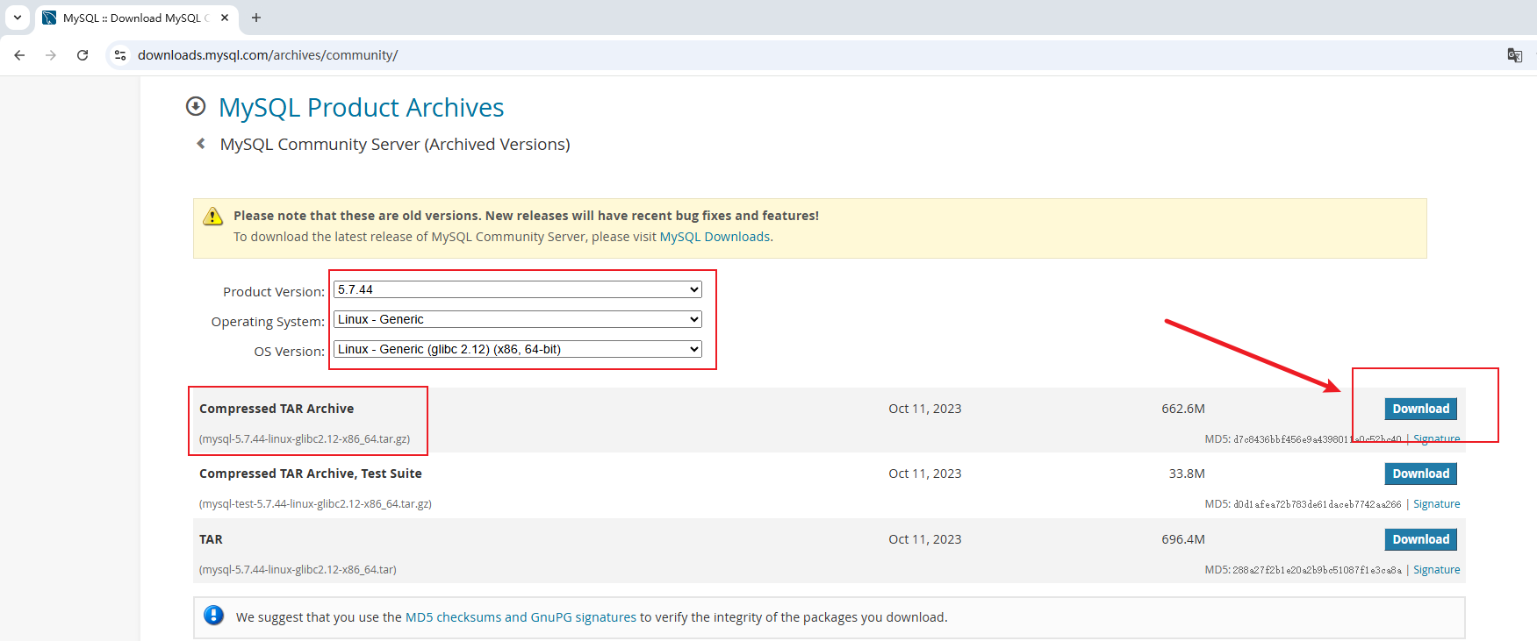Click the download circle icon beside page title
Viewport: 1537px width, 641px height.
coord(196,106)
